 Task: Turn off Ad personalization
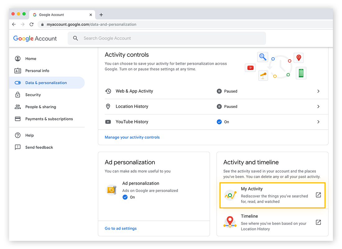coord(126,197)
